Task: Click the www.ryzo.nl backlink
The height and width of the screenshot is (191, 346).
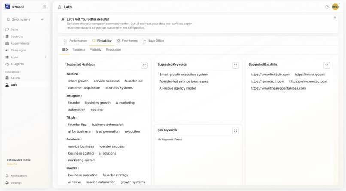Action: coord(310,75)
